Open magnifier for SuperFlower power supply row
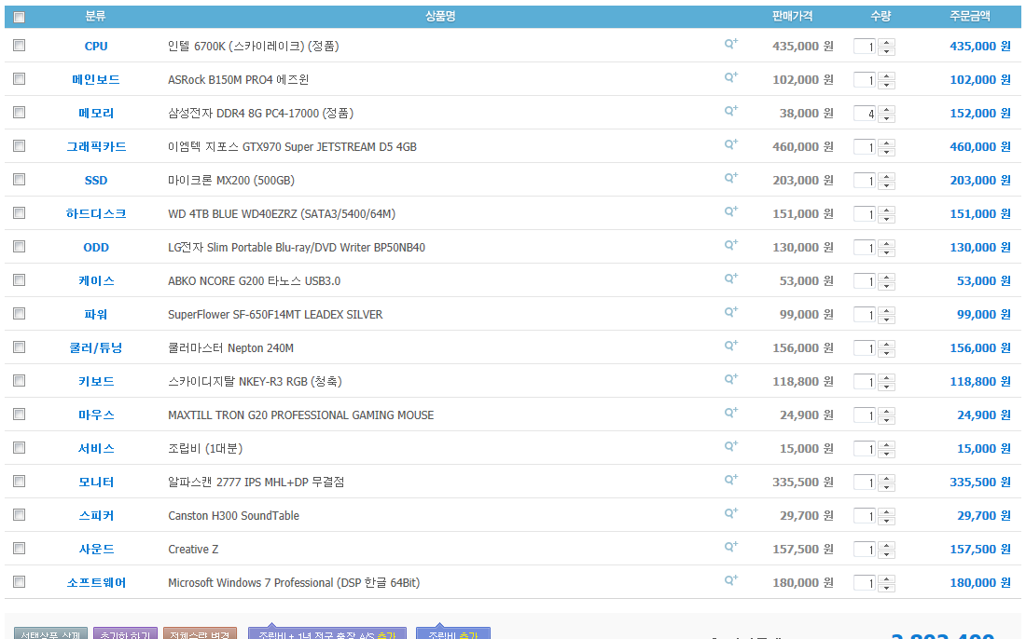Viewport: 1026px width, 639px height. pos(730,312)
